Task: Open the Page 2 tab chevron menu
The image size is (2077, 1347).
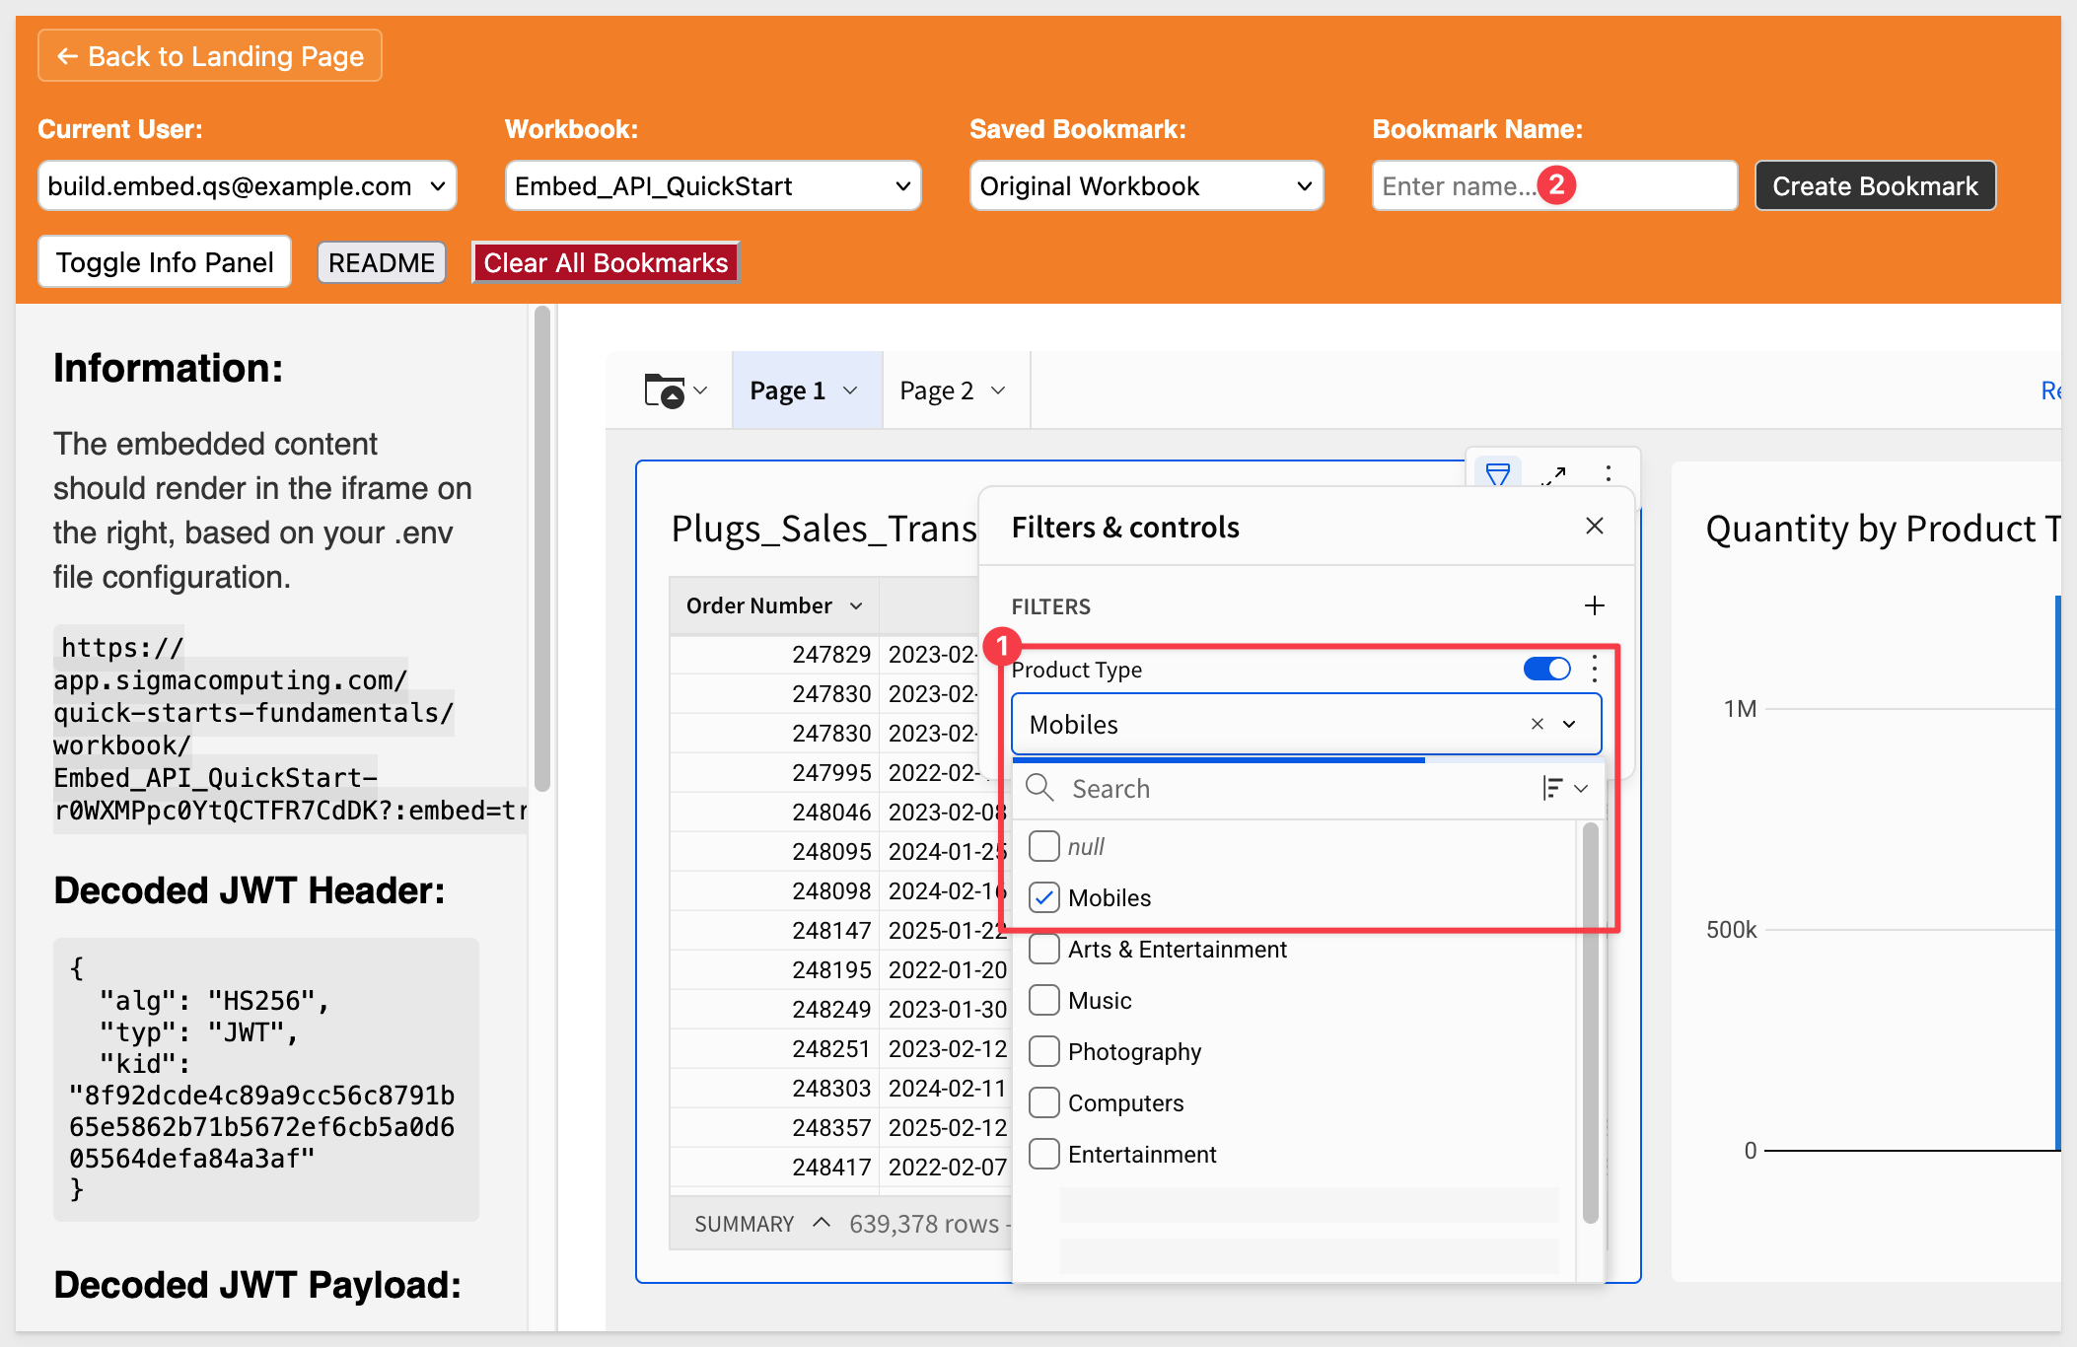Action: point(998,390)
